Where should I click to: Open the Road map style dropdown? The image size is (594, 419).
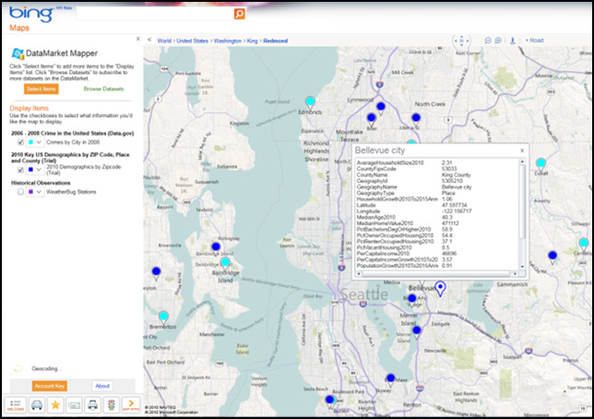pos(535,41)
